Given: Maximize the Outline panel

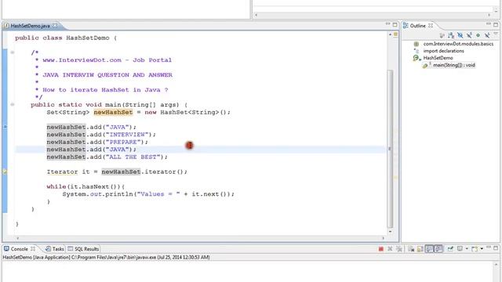Looking at the screenshot, I should pyautogui.click(x=496, y=24).
